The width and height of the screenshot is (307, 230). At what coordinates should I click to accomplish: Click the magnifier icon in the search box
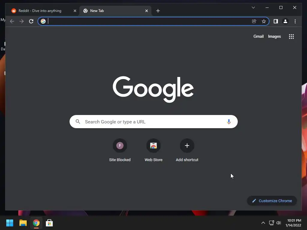tap(78, 122)
